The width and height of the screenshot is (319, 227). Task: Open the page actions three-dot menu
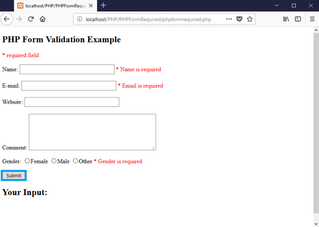click(229, 19)
